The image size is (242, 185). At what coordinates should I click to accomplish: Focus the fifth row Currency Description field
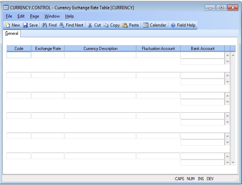coord(100,136)
